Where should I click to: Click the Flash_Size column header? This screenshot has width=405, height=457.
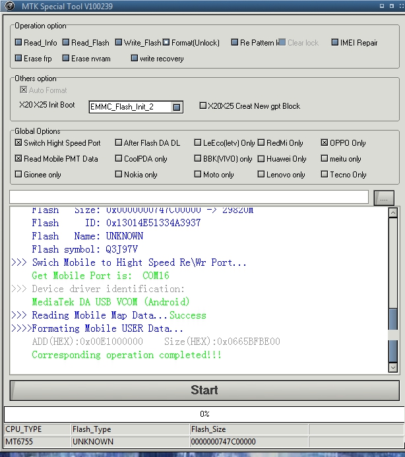tap(249, 429)
